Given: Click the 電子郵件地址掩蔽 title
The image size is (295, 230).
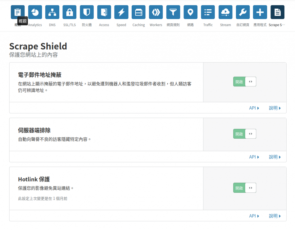Looking at the screenshot, I should tap(40, 75).
